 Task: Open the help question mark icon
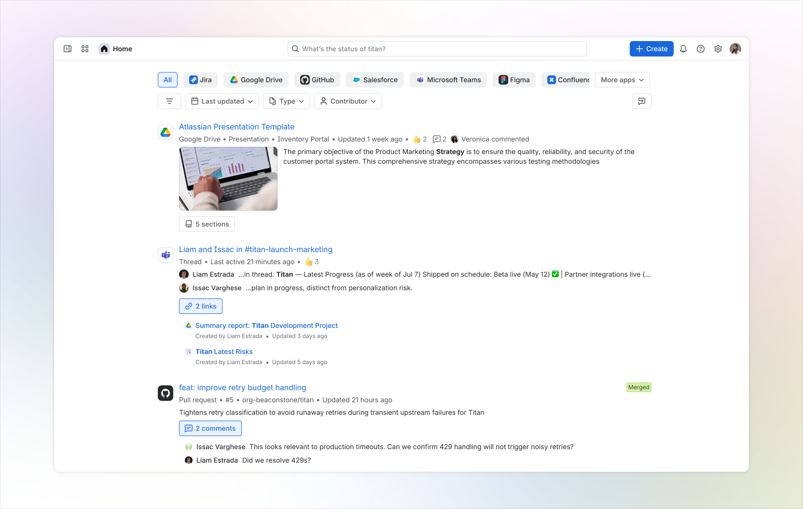701,49
